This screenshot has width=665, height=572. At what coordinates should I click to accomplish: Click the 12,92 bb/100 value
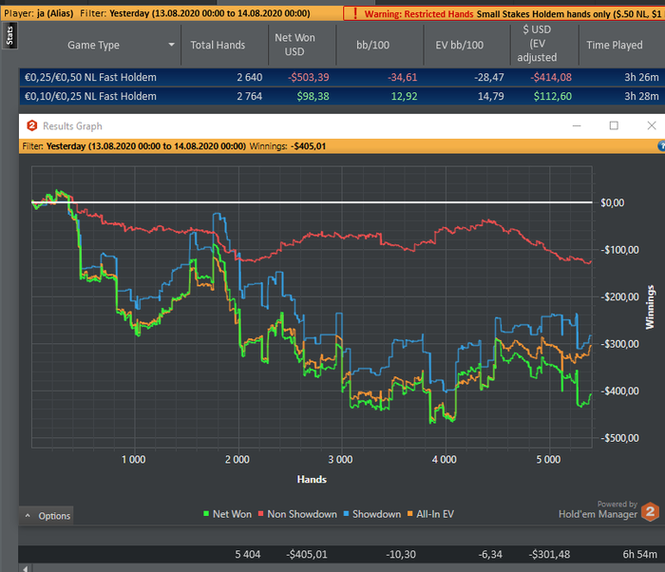click(404, 96)
